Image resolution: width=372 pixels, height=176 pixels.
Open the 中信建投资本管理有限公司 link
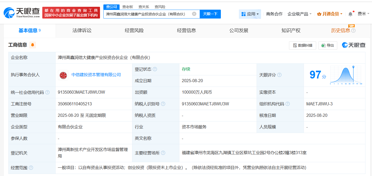(x=96, y=75)
